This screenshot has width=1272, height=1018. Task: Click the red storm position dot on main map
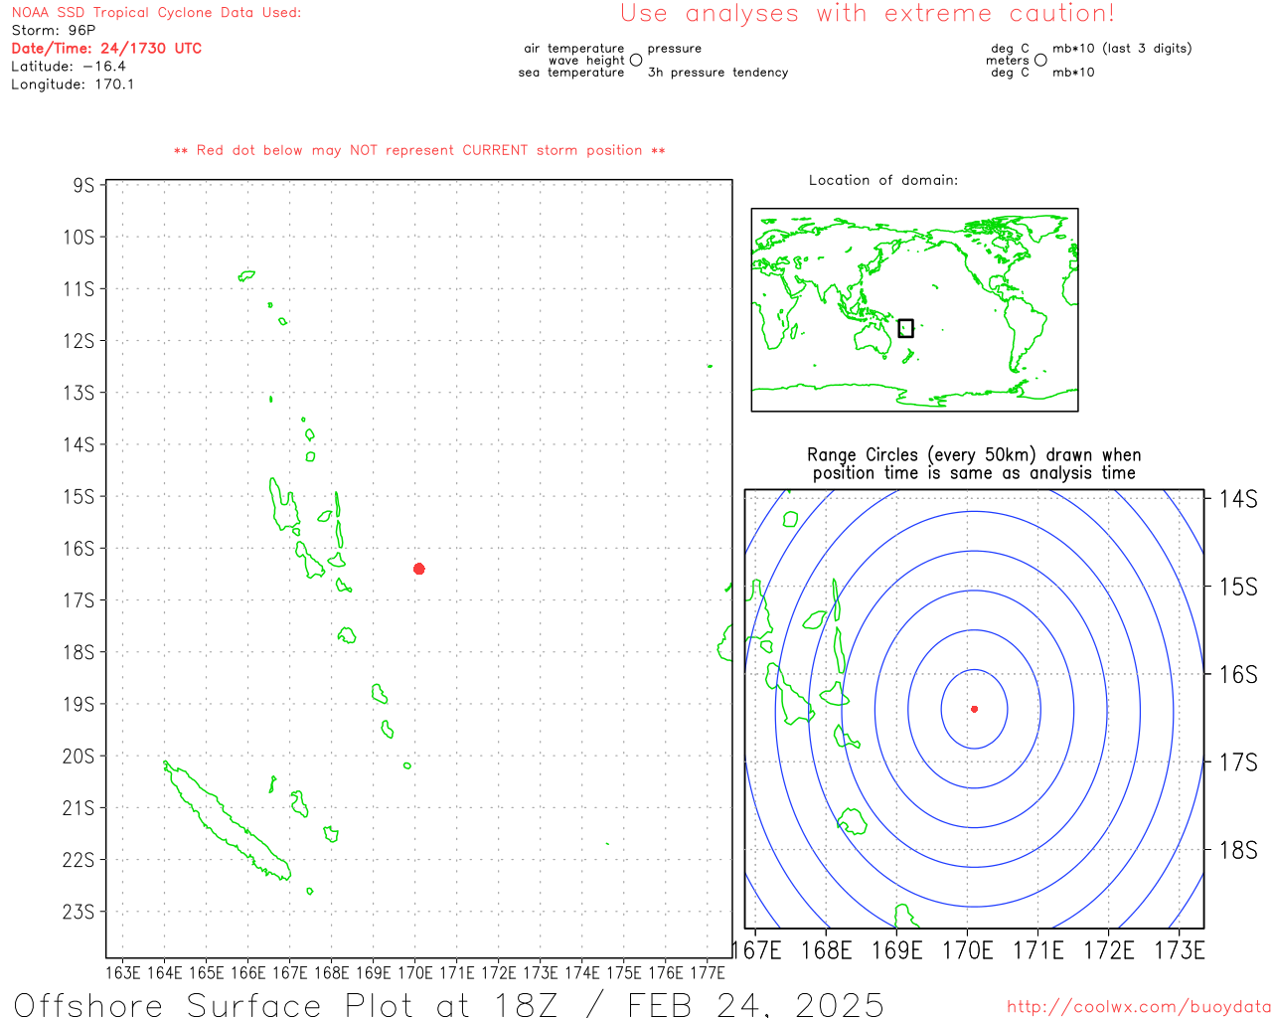pos(419,569)
